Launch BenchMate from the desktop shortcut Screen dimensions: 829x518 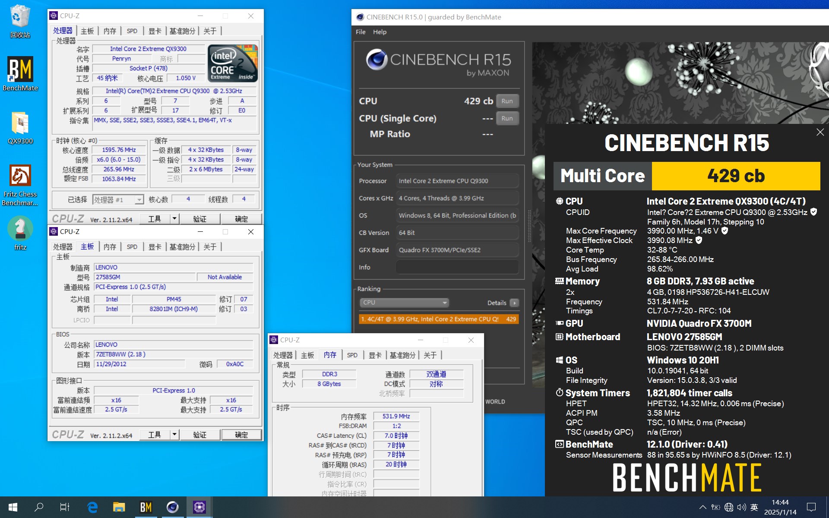20,74
